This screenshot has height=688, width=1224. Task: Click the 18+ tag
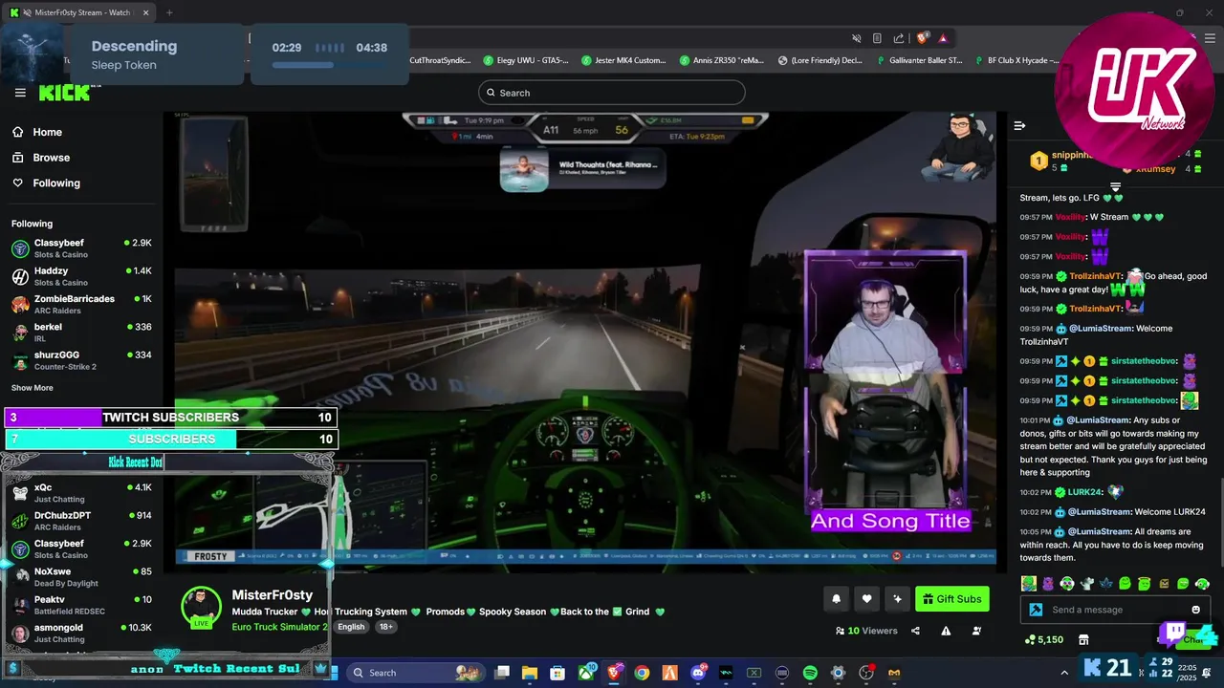pyautogui.click(x=385, y=627)
